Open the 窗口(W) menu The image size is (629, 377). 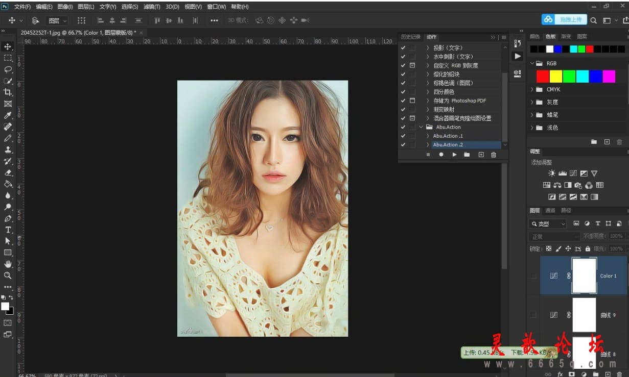tap(217, 7)
